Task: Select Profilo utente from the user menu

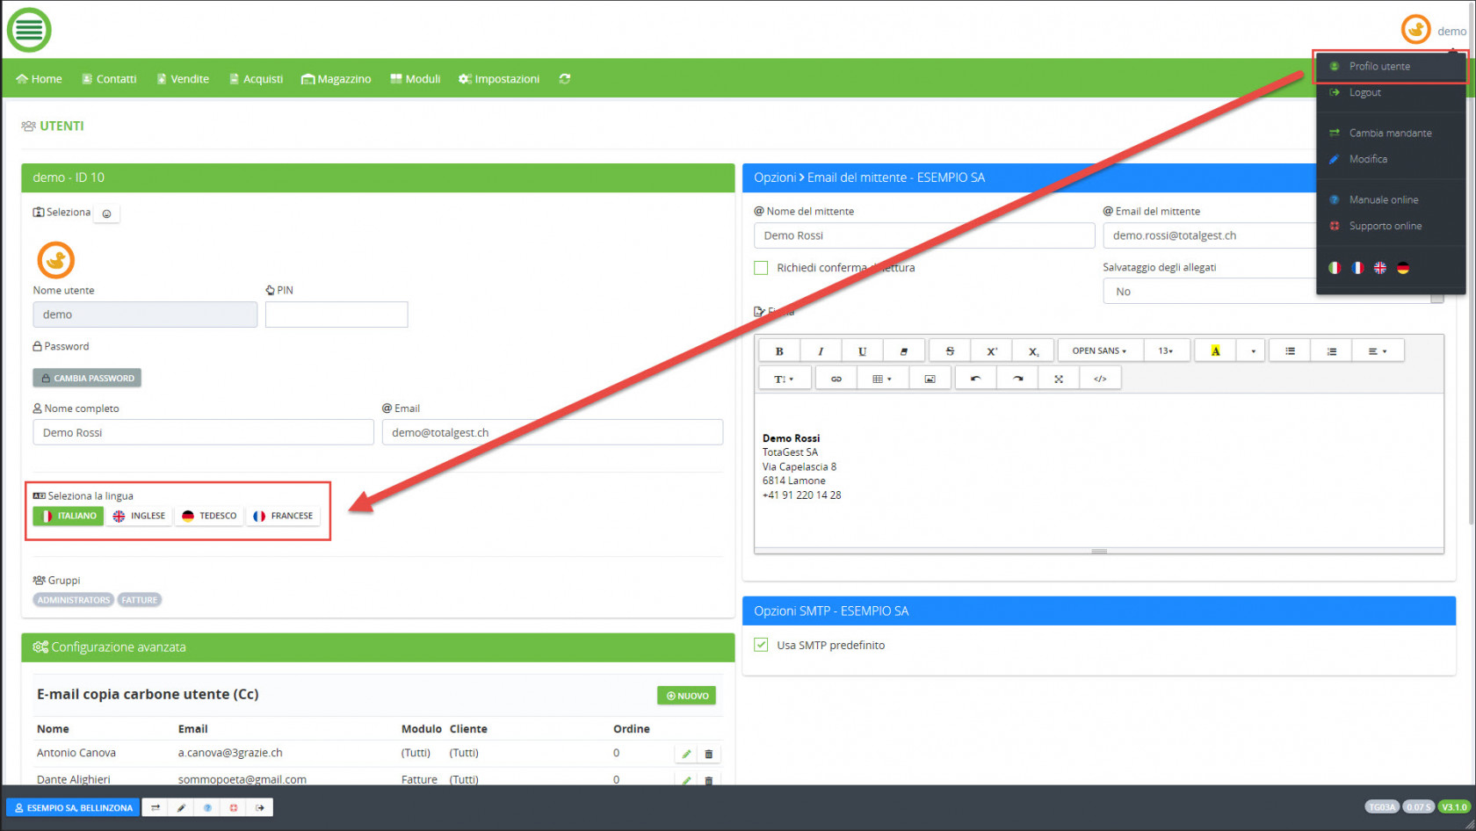Action: [1379, 67]
